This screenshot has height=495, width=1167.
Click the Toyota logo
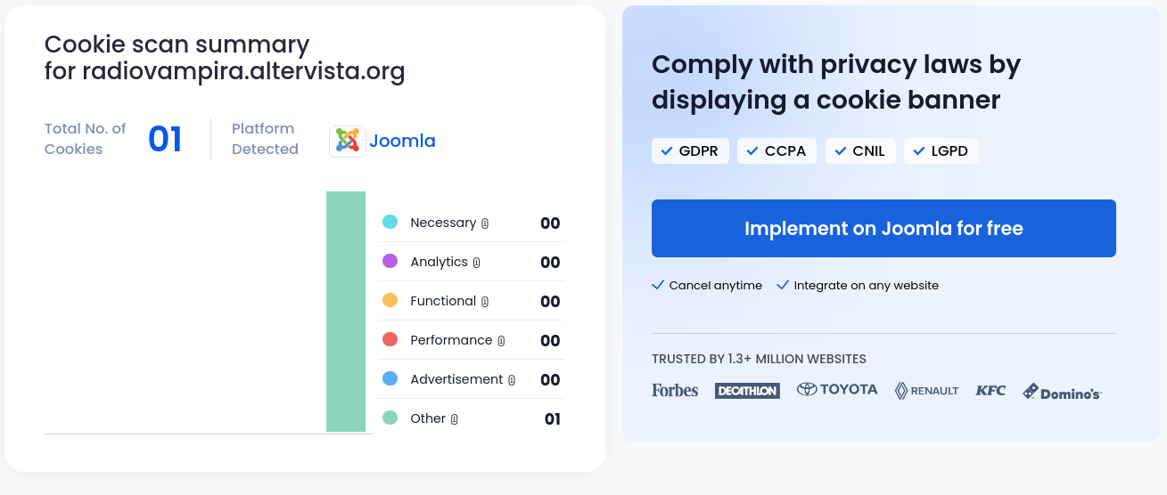point(837,390)
